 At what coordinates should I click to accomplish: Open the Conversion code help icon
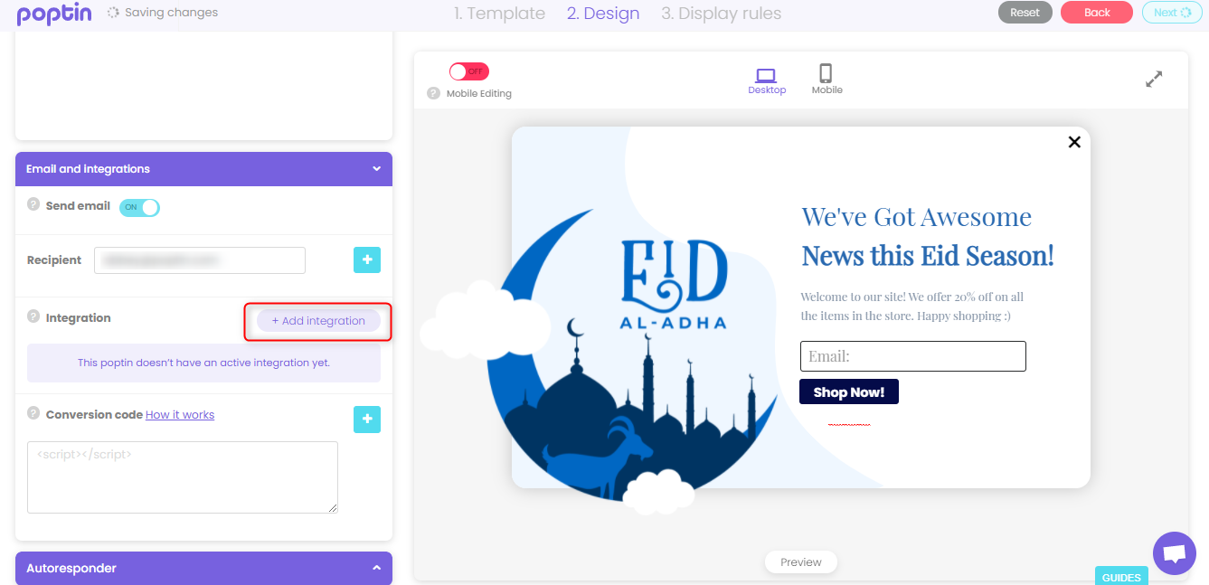tap(33, 413)
